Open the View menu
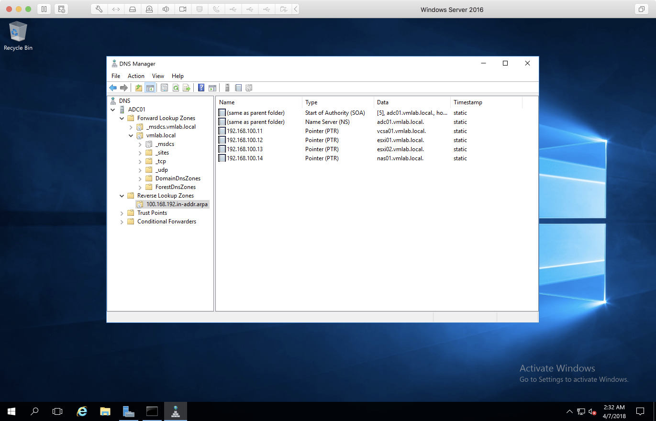This screenshot has width=656, height=421. tap(158, 76)
